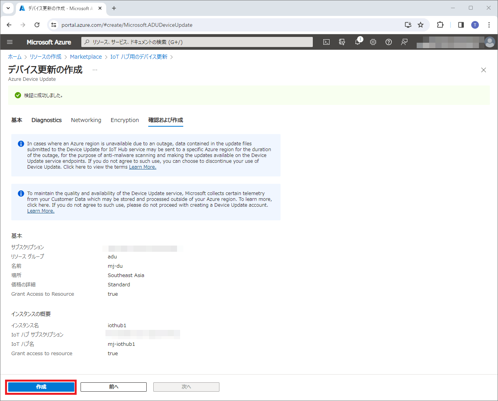The height and width of the screenshot is (401, 498).
Task: Reload the browser page
Action: (37, 25)
